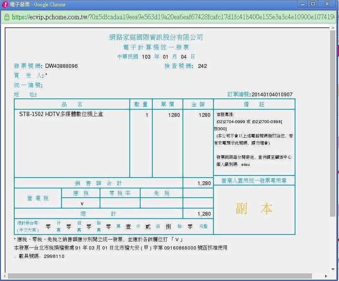Viewport: 339px width, 281px height.
Task: Click the green HTTPS padlock icon
Action: 7,17
